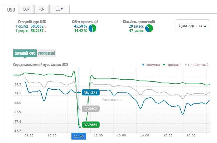Open the ПРОПОЗИЦІЇ chart view
The width and height of the screenshot is (217, 143).
[46, 53]
